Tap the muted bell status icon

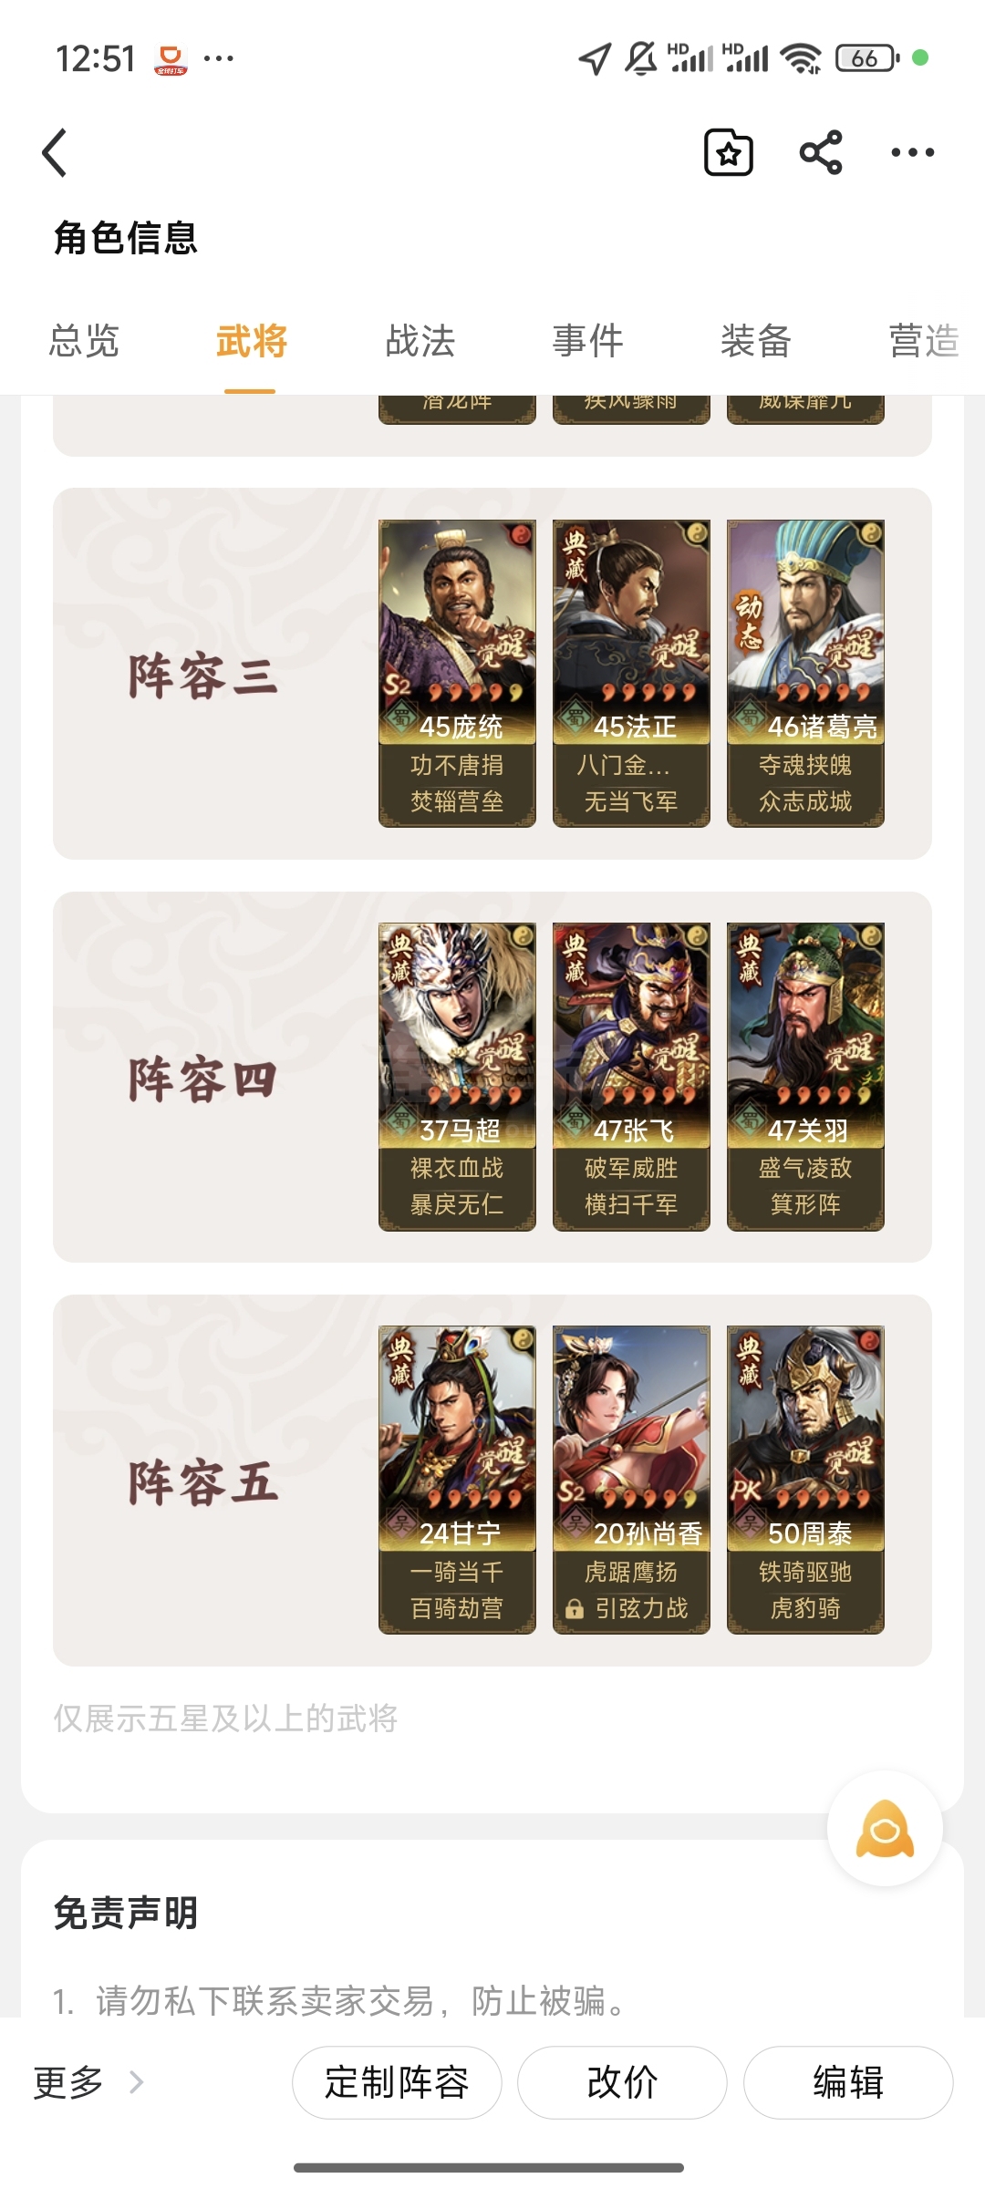[641, 58]
